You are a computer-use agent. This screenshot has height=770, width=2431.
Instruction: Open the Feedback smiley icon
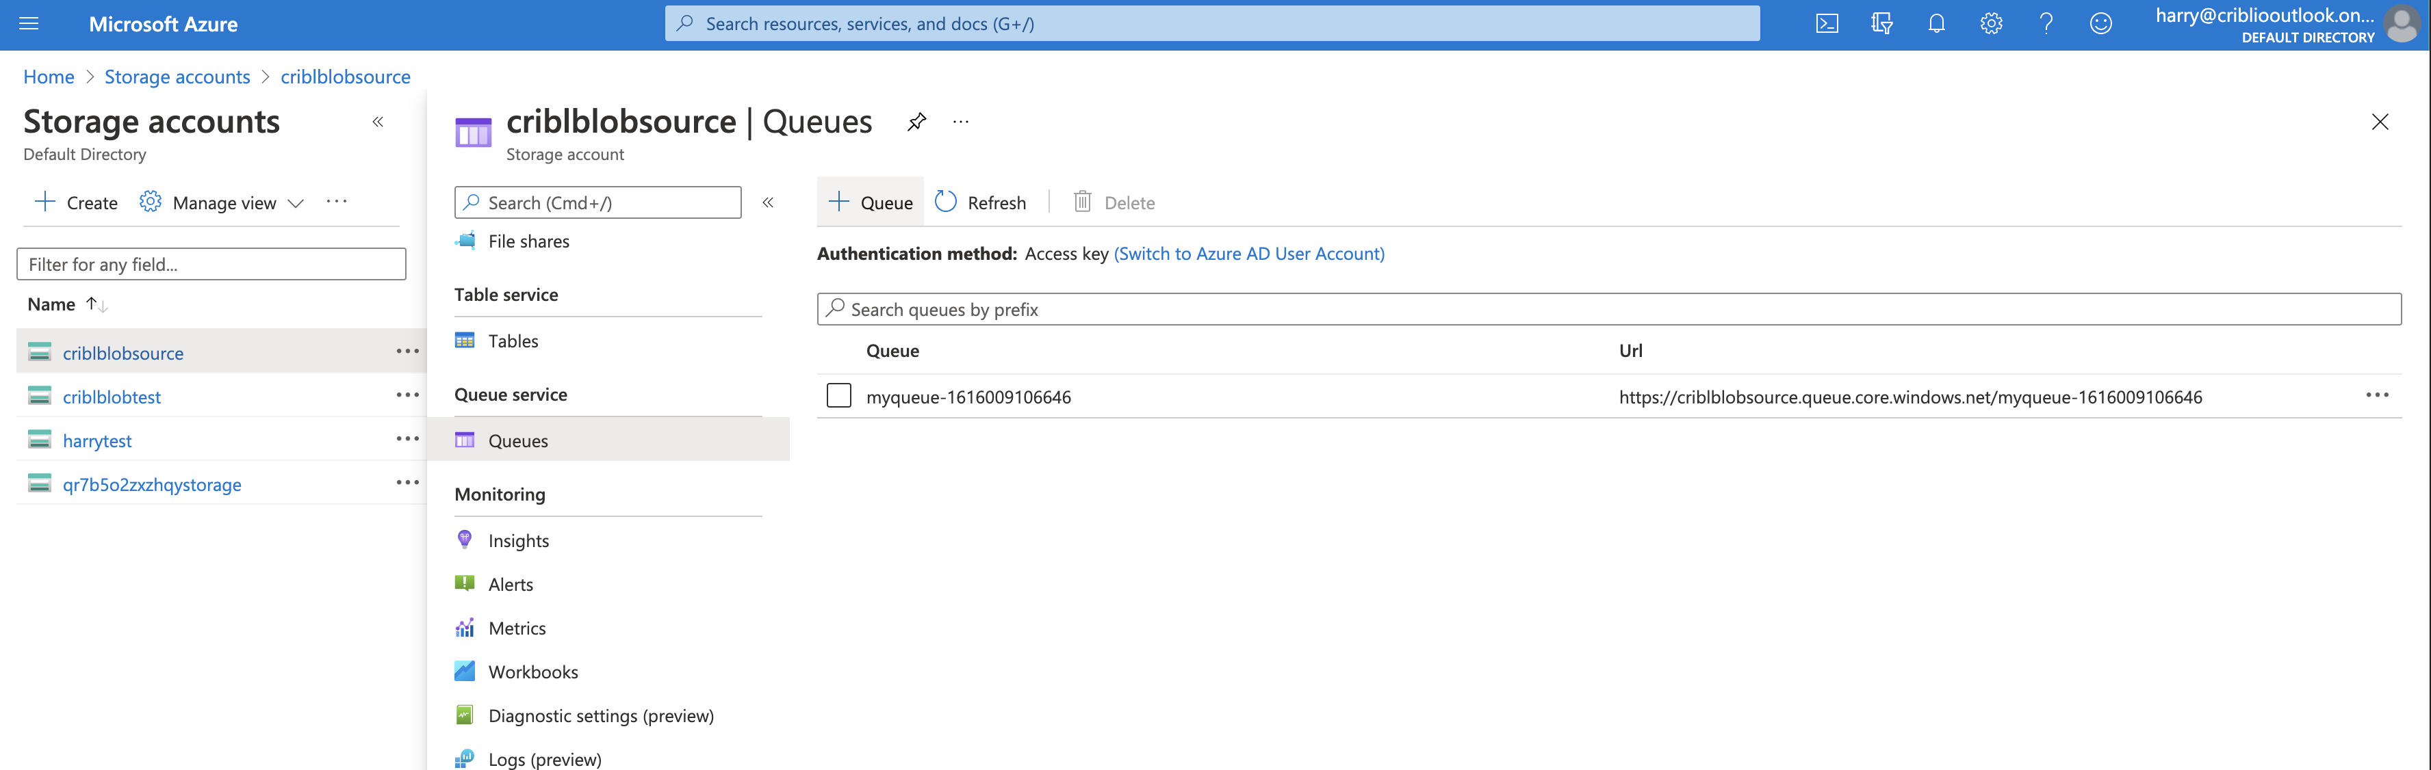2100,23
